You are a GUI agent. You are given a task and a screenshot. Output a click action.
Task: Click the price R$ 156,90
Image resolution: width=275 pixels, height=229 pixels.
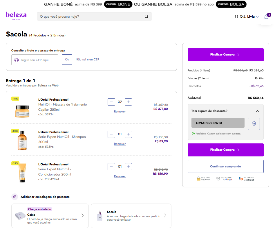160,173
